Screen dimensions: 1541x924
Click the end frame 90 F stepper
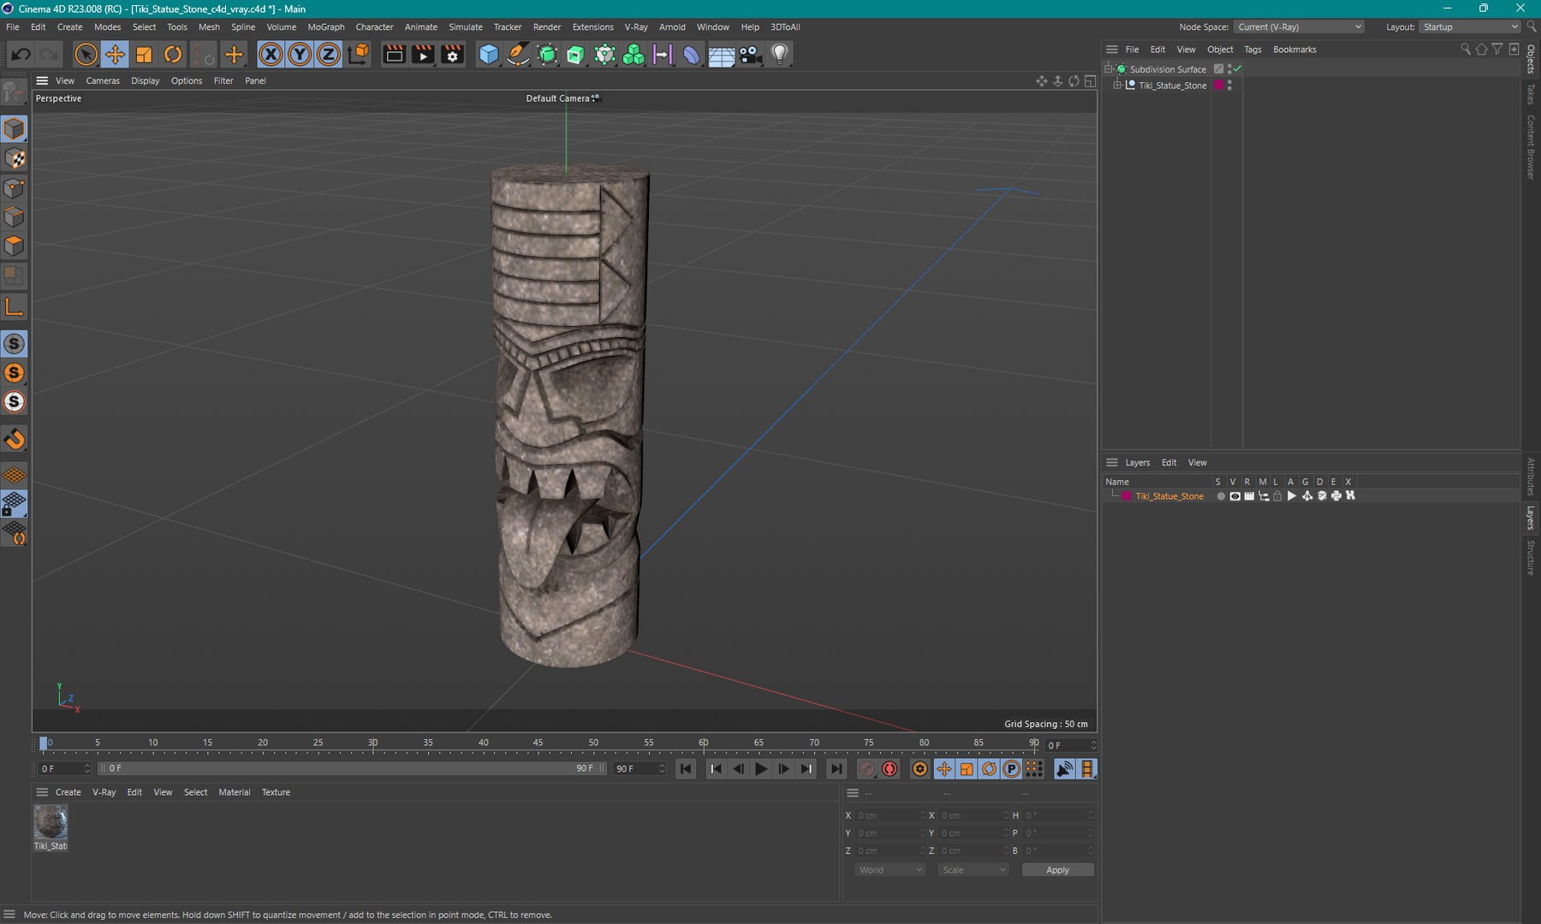[662, 769]
